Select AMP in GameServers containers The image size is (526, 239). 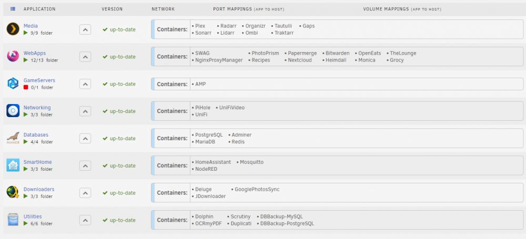click(200, 84)
